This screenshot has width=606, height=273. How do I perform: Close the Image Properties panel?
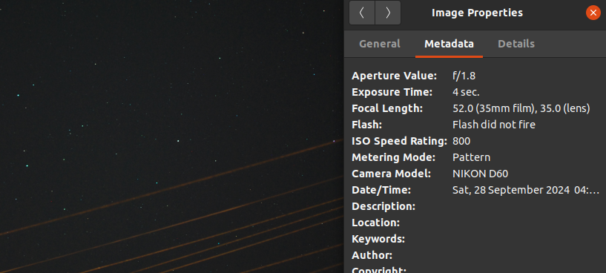(x=593, y=13)
